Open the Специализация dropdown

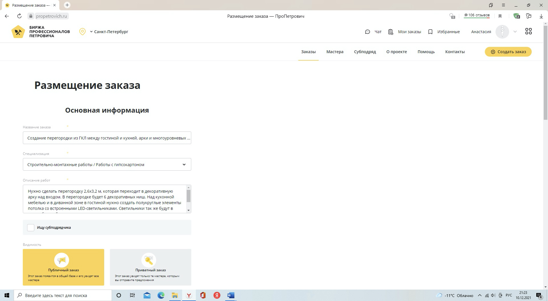107,164
